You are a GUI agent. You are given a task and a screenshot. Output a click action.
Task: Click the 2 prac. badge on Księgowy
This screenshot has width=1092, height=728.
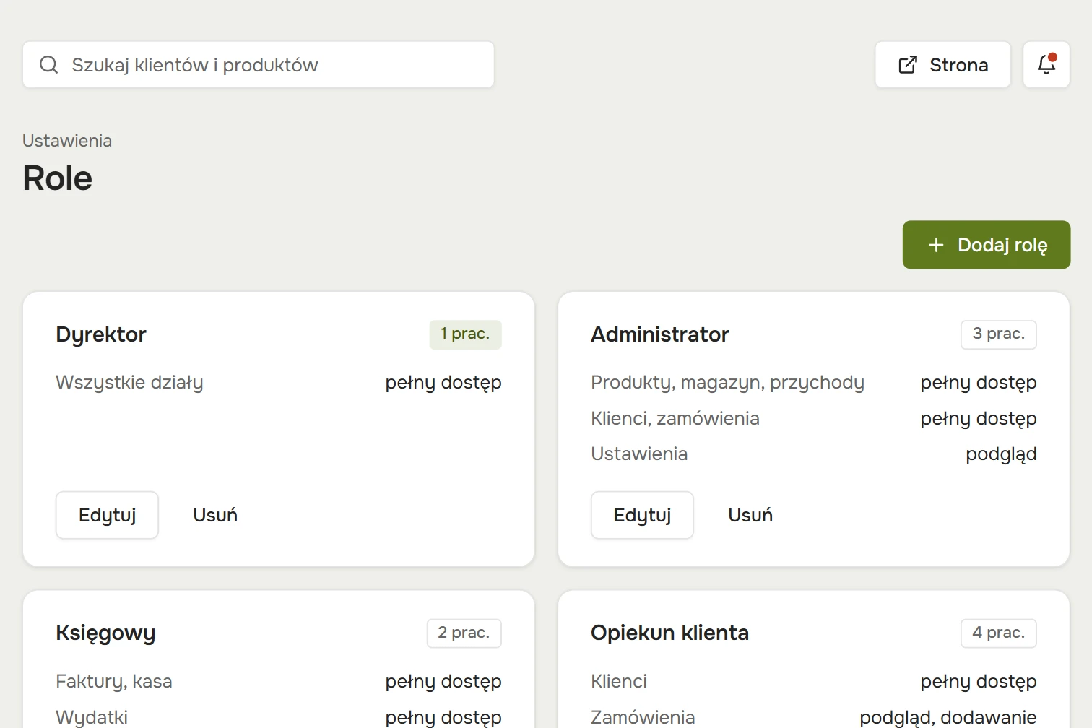pos(464,633)
